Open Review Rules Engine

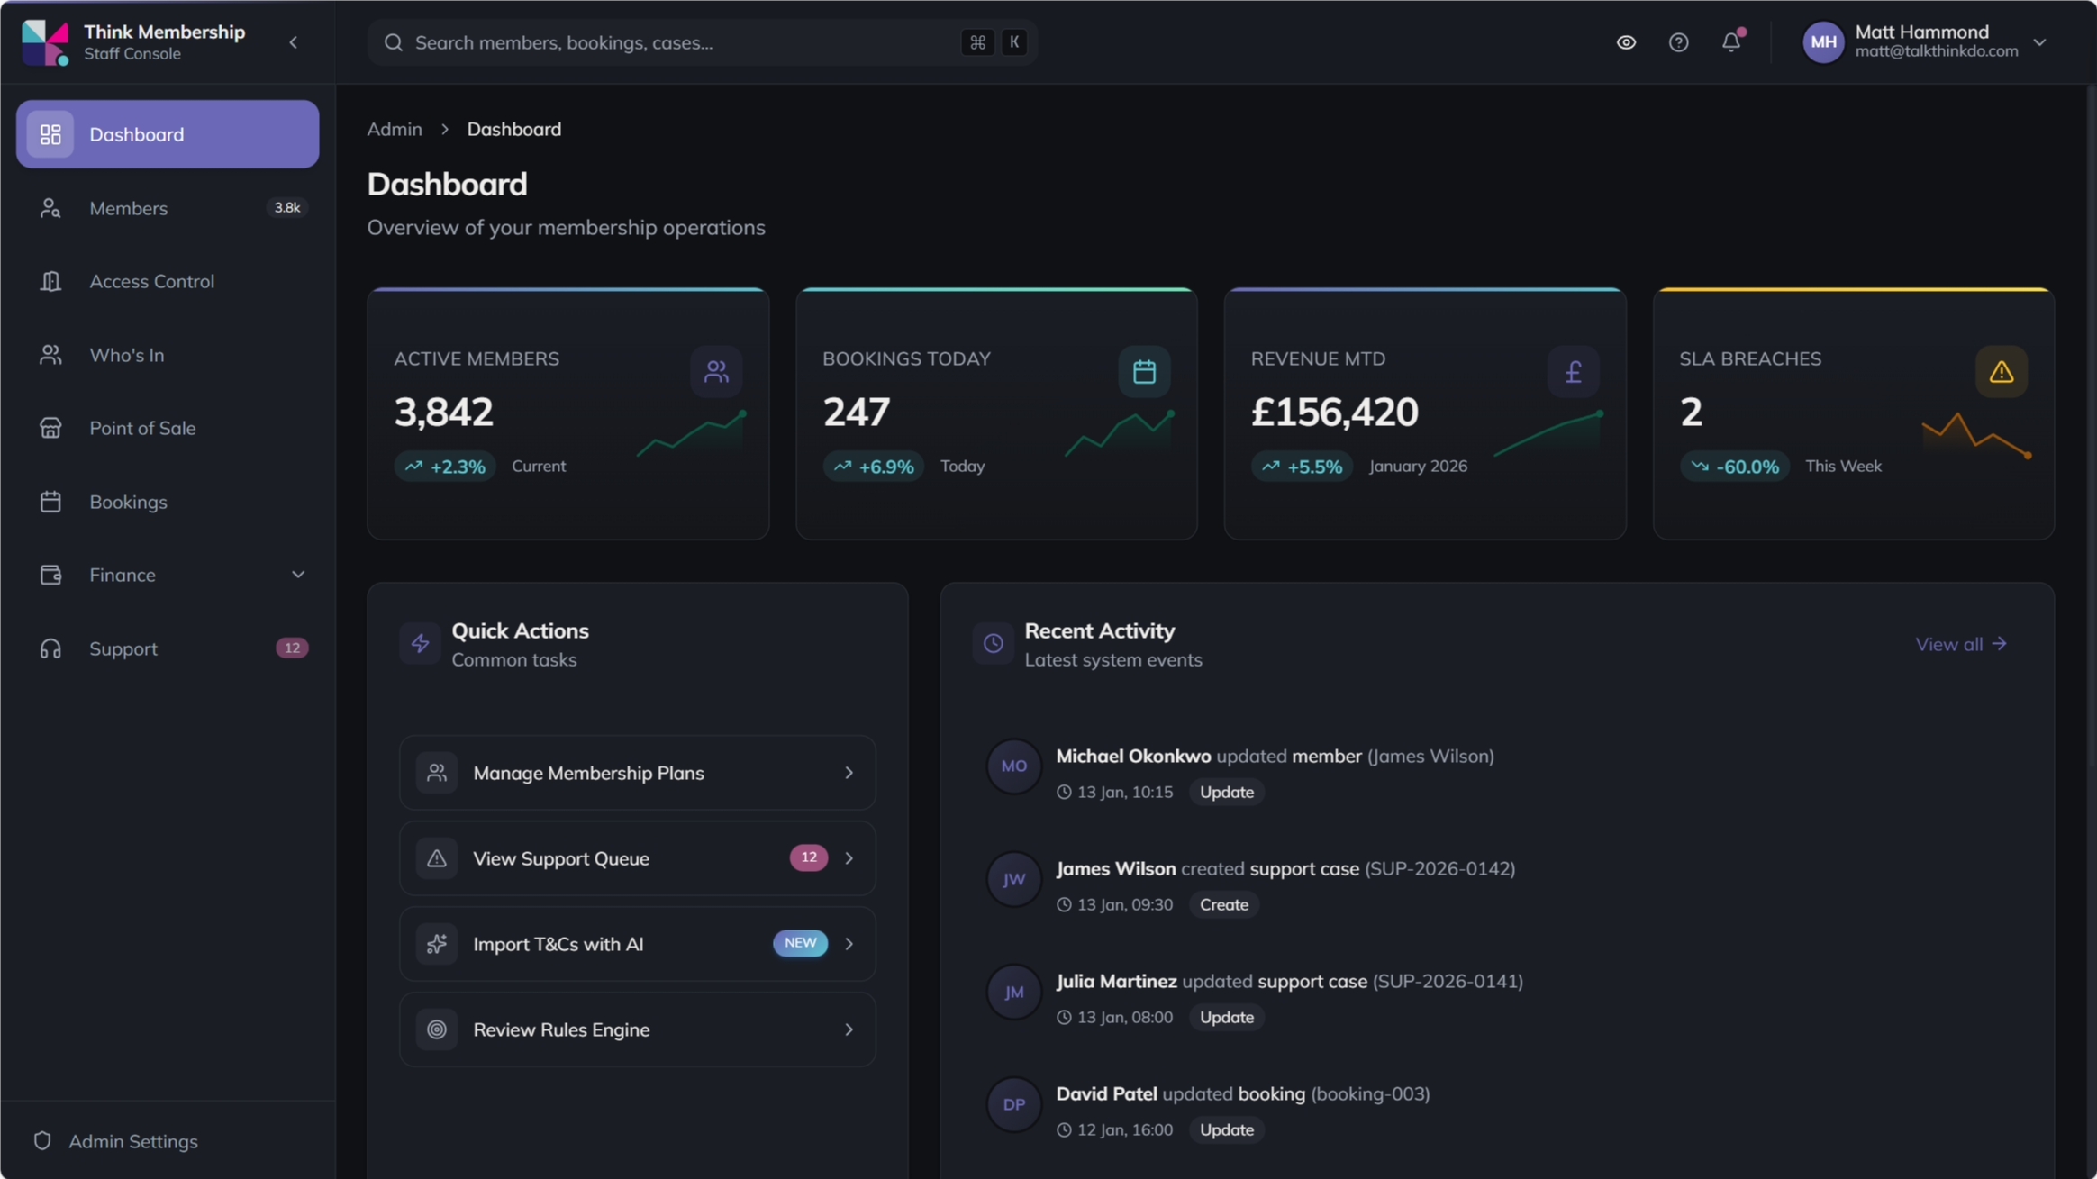point(637,1029)
